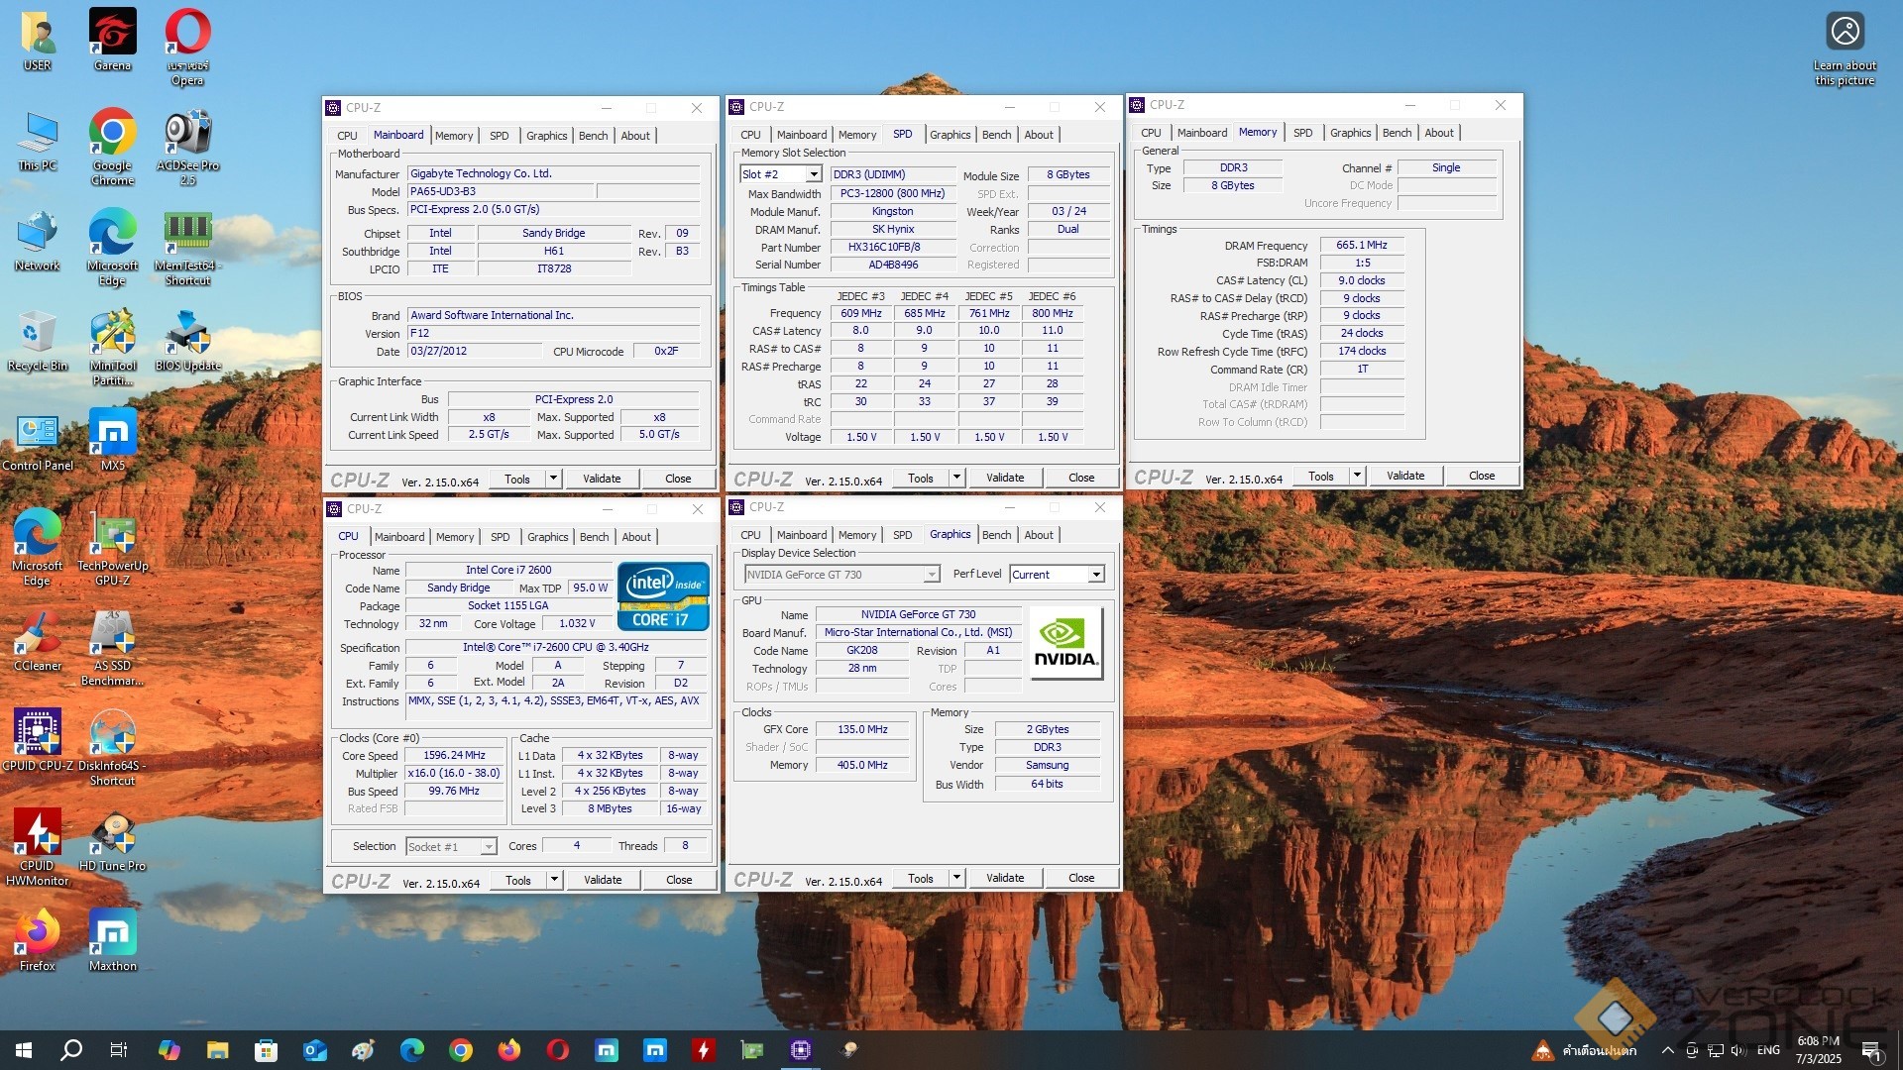Select About tab in Memory window
The image size is (1903, 1070).
pyautogui.click(x=1439, y=133)
